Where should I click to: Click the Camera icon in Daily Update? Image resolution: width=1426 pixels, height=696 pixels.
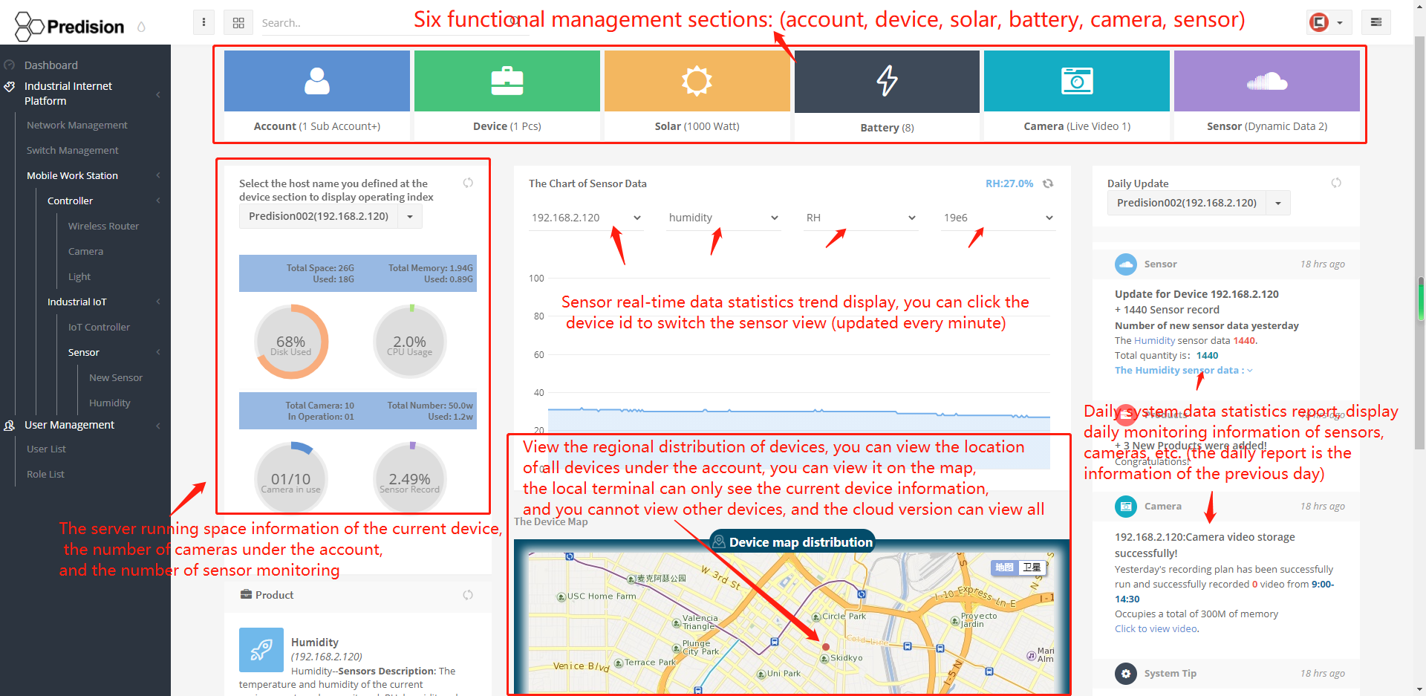point(1126,507)
